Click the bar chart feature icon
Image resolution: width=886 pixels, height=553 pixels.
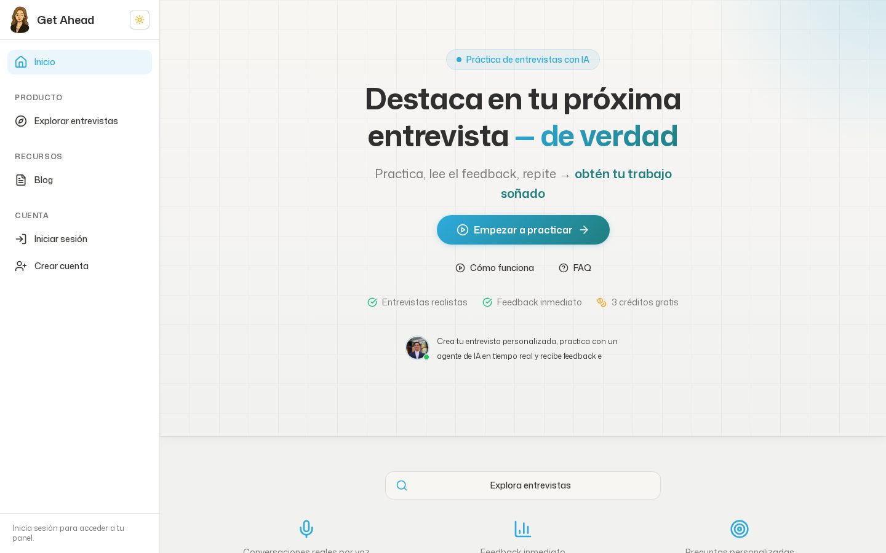pos(523,529)
